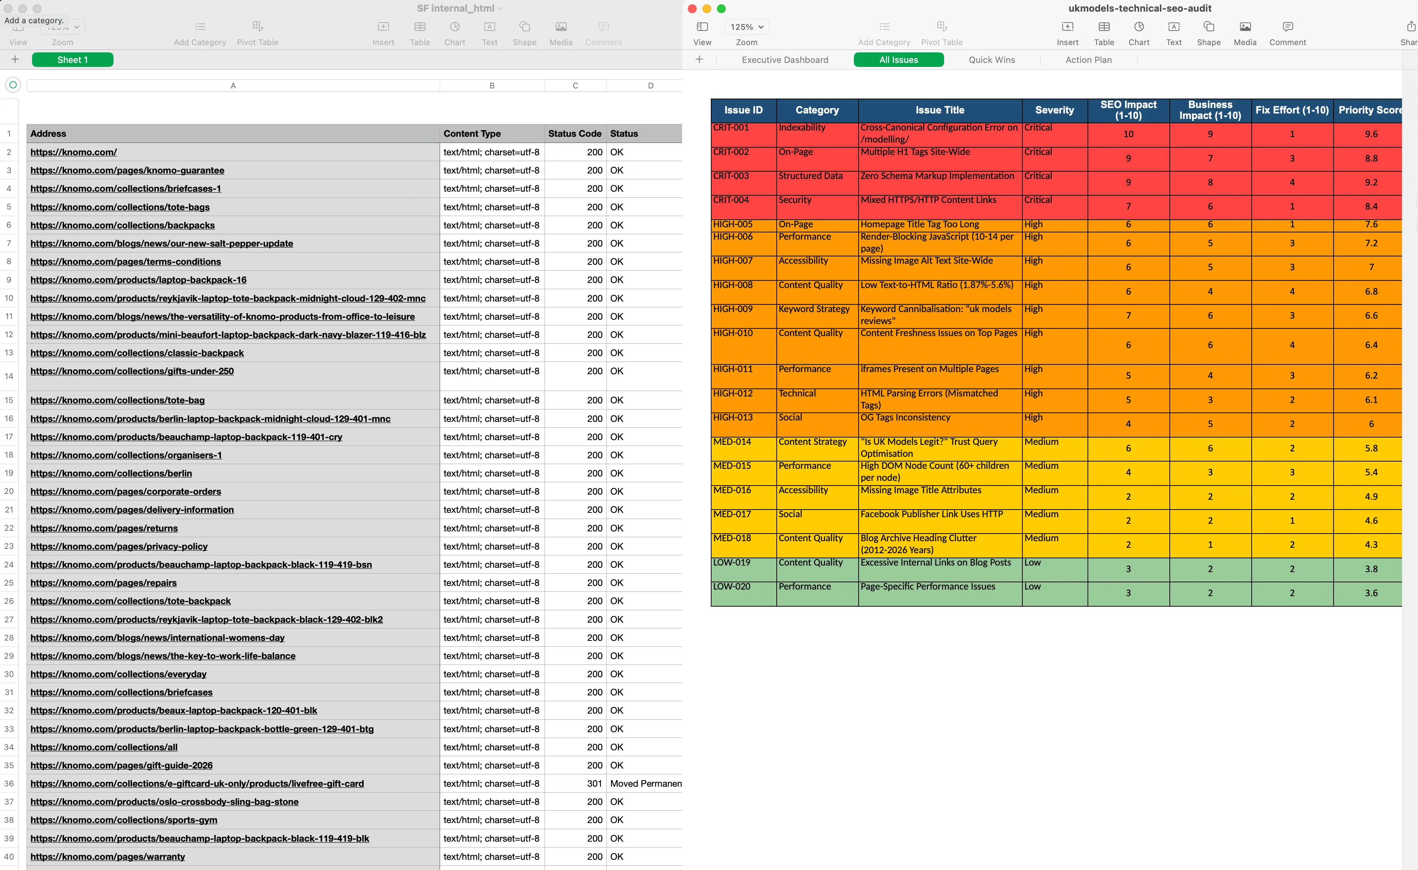The width and height of the screenshot is (1418, 870).
Task: Open the 125% Zoom dropdown
Action: [x=746, y=27]
